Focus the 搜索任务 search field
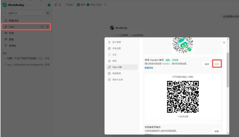239x137 pixels. point(23,13)
